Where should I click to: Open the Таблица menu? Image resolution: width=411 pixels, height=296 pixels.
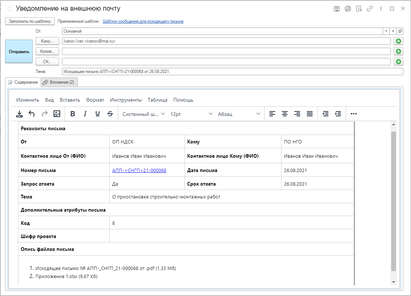pos(157,100)
